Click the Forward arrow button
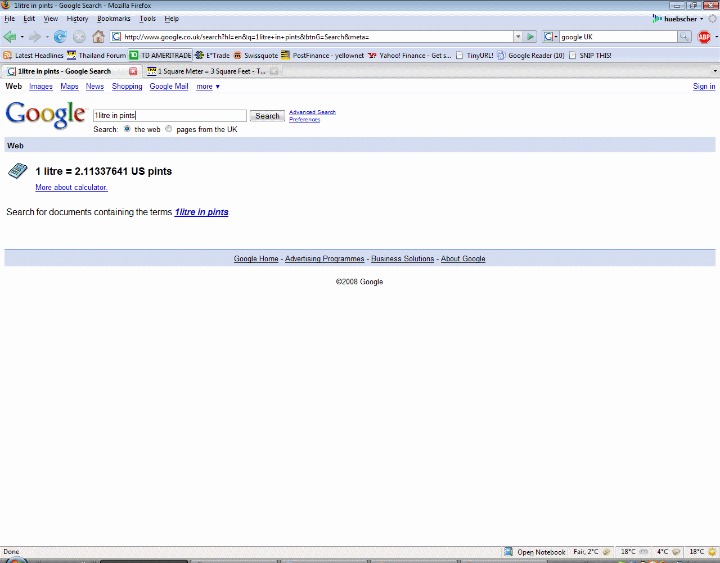 click(x=35, y=37)
